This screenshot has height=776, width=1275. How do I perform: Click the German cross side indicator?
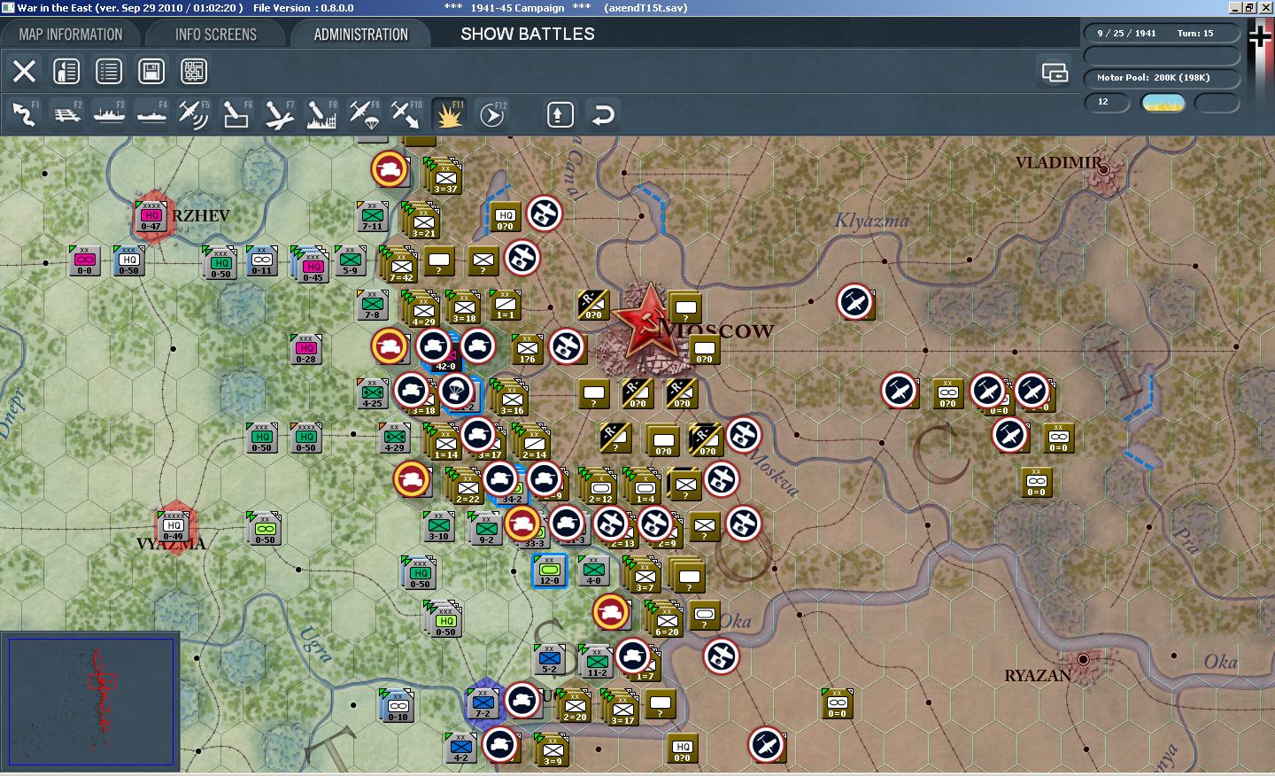[1259, 36]
